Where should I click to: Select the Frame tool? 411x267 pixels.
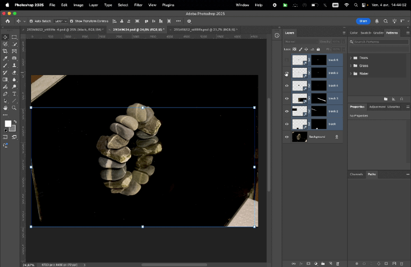point(14,51)
